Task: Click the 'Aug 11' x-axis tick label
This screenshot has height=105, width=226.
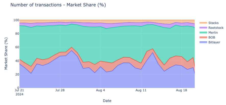Action: (141, 90)
